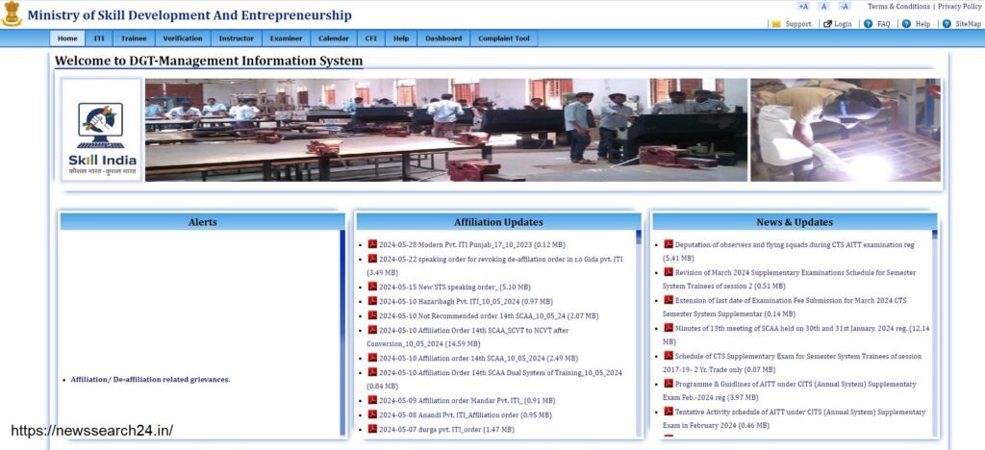This screenshot has width=985, height=450.
Task: Click the workshop banner image
Action: (x=446, y=130)
